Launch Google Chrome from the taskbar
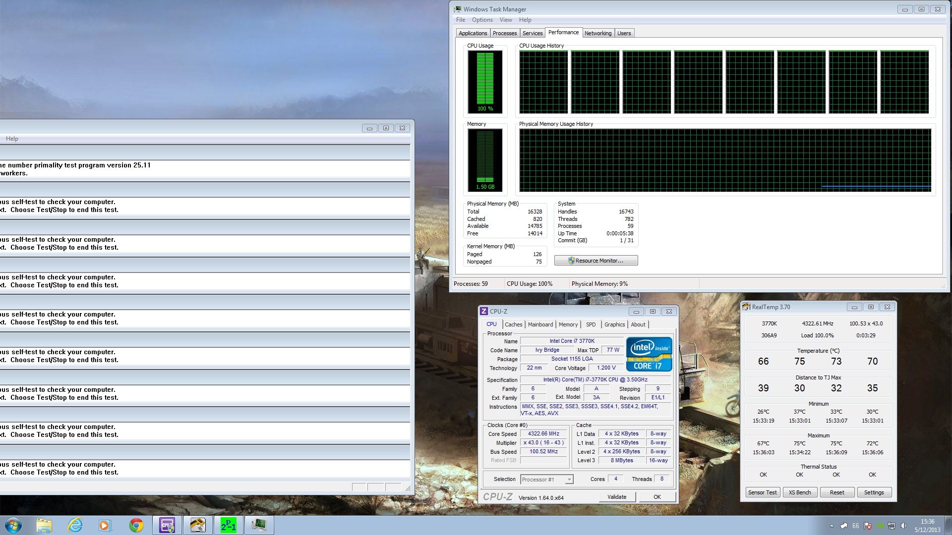Viewport: 952px width, 535px height. coord(136,525)
